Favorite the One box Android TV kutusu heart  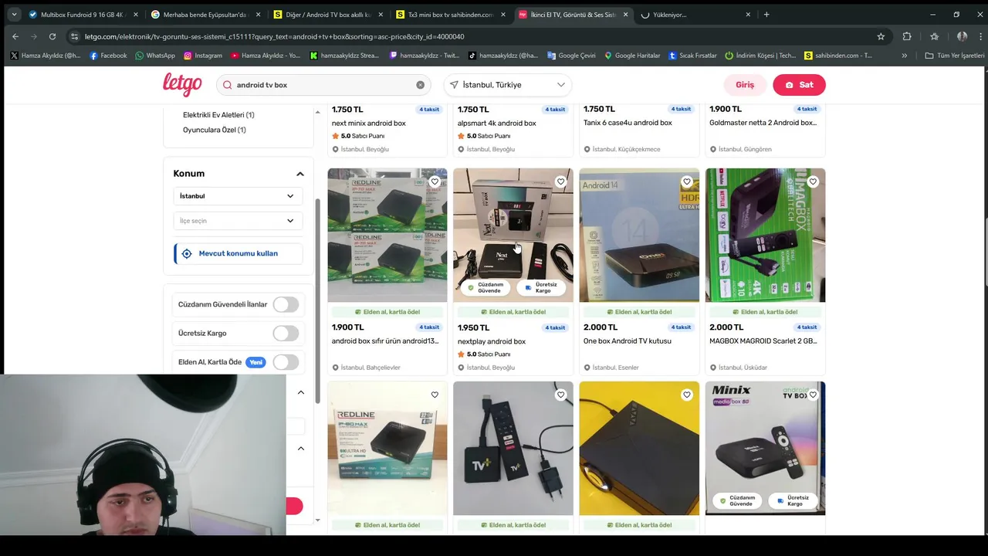(x=686, y=181)
